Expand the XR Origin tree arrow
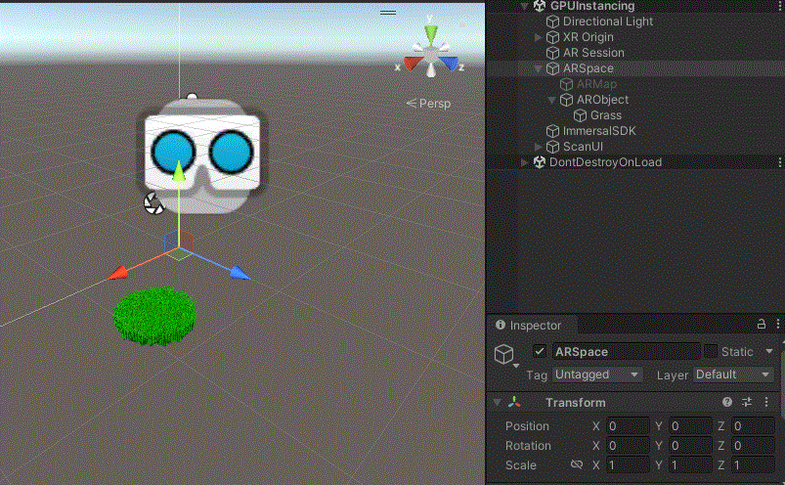This screenshot has height=485, width=785. 539,37
